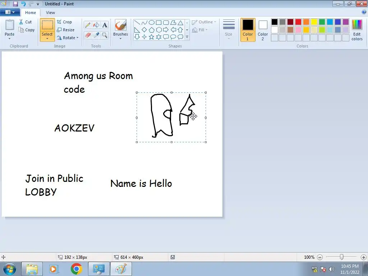Open Windows Explorer folder on taskbar
Screen dimensions: 368x276
pyautogui.click(x=32, y=269)
